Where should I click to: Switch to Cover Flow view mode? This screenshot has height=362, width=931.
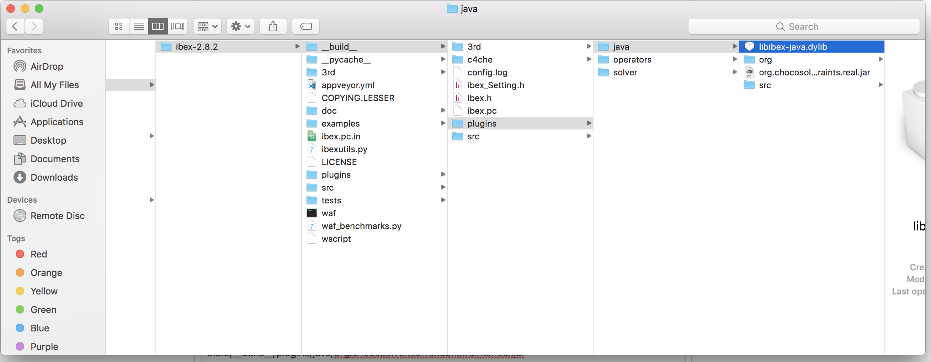tap(177, 26)
